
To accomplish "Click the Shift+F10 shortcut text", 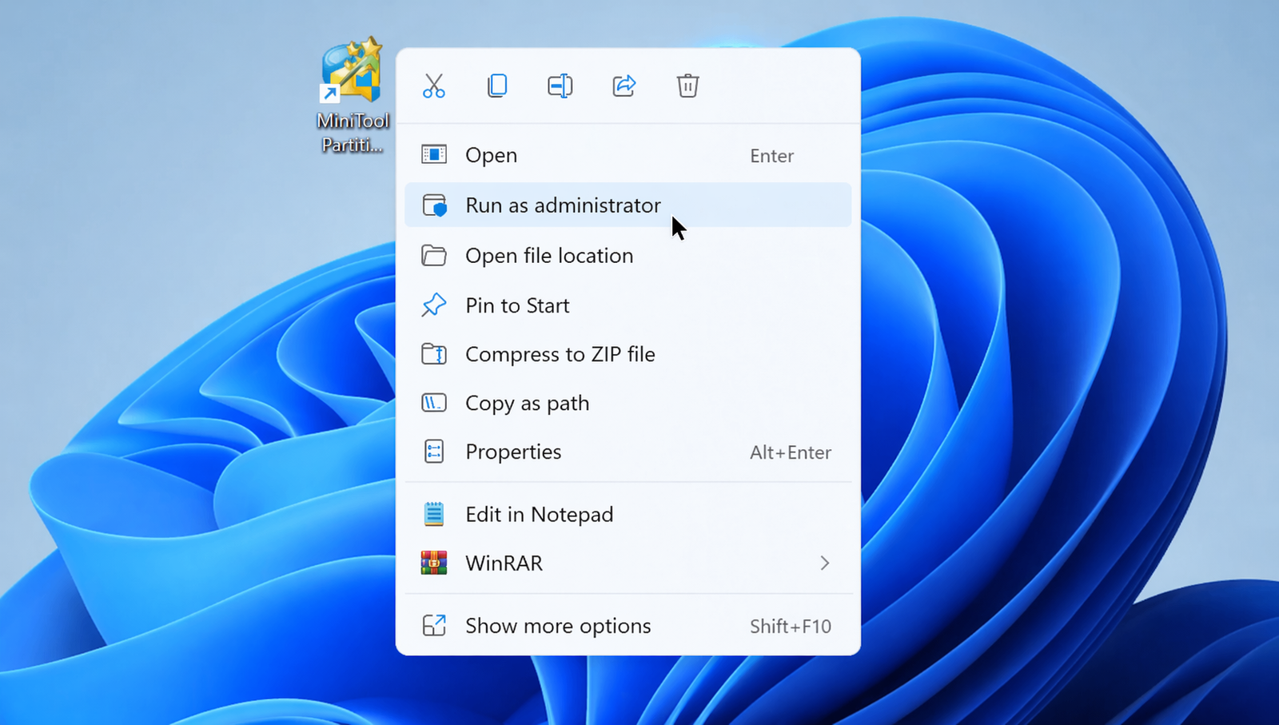I will point(791,626).
